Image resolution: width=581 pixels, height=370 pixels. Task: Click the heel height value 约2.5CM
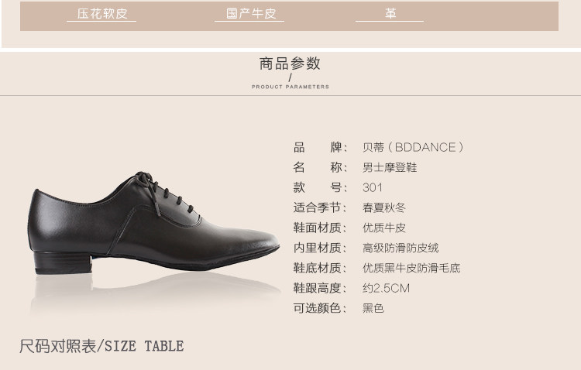pyautogui.click(x=386, y=288)
